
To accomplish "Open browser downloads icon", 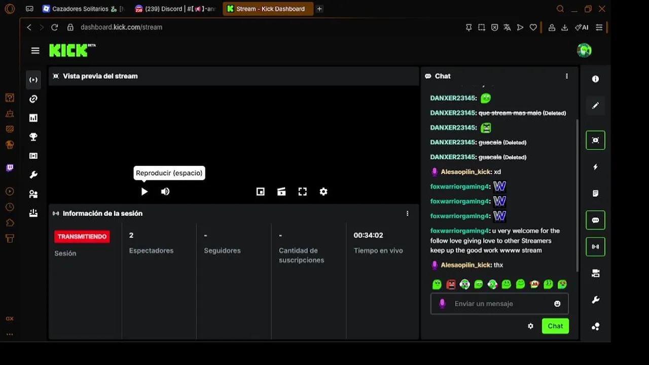I will pyautogui.click(x=564, y=27).
